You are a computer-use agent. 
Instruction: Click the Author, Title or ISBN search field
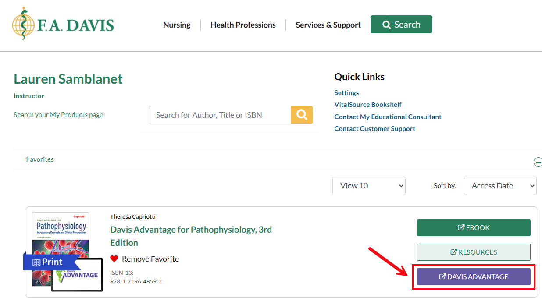[x=220, y=115]
